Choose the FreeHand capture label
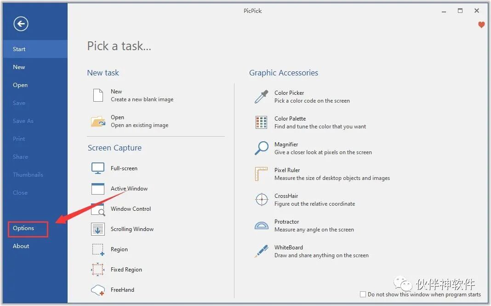 (x=122, y=290)
